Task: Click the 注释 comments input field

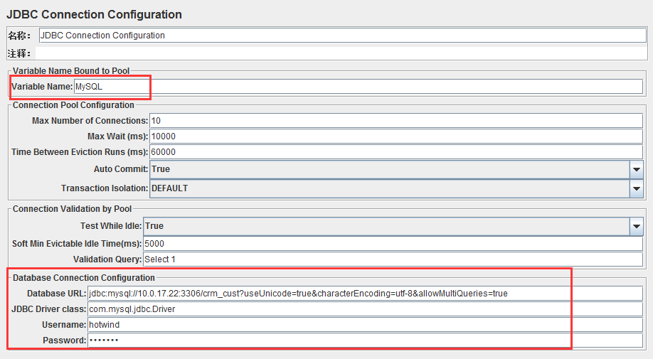Action: pyautogui.click(x=341, y=53)
